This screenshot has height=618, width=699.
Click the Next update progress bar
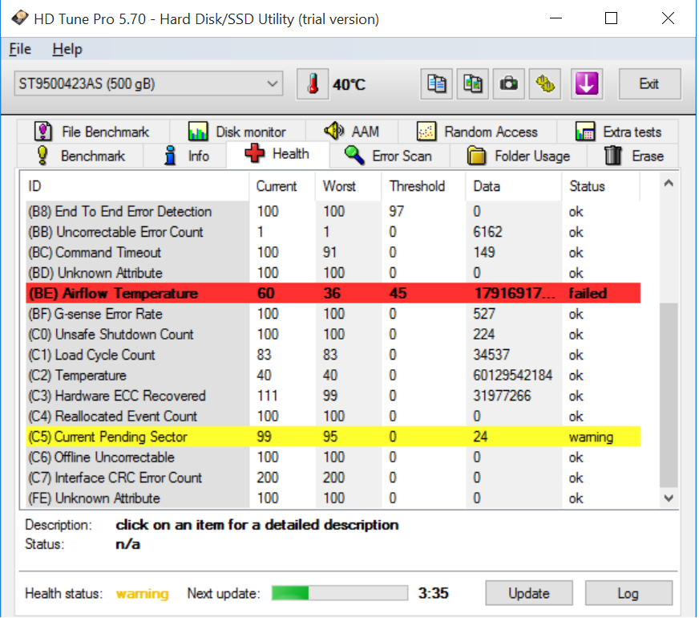point(340,593)
